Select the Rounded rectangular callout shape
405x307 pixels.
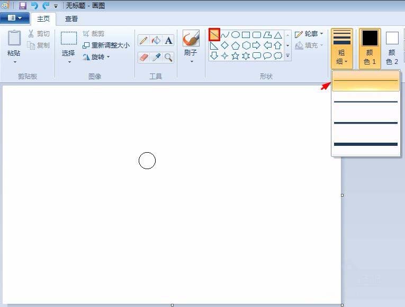256,55
